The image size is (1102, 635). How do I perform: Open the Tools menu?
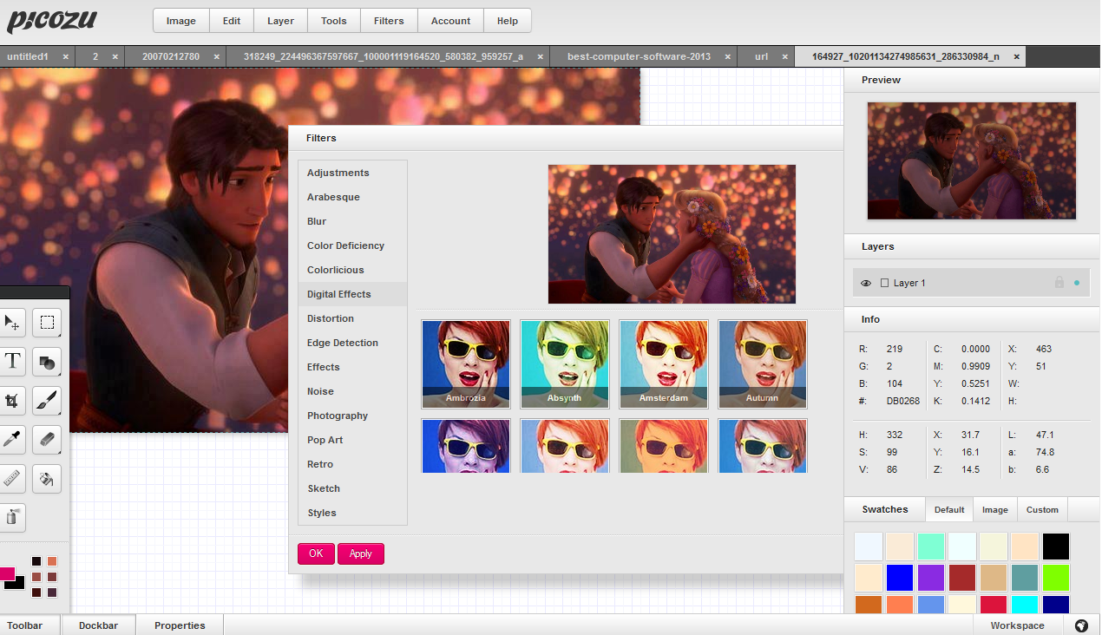click(x=333, y=21)
